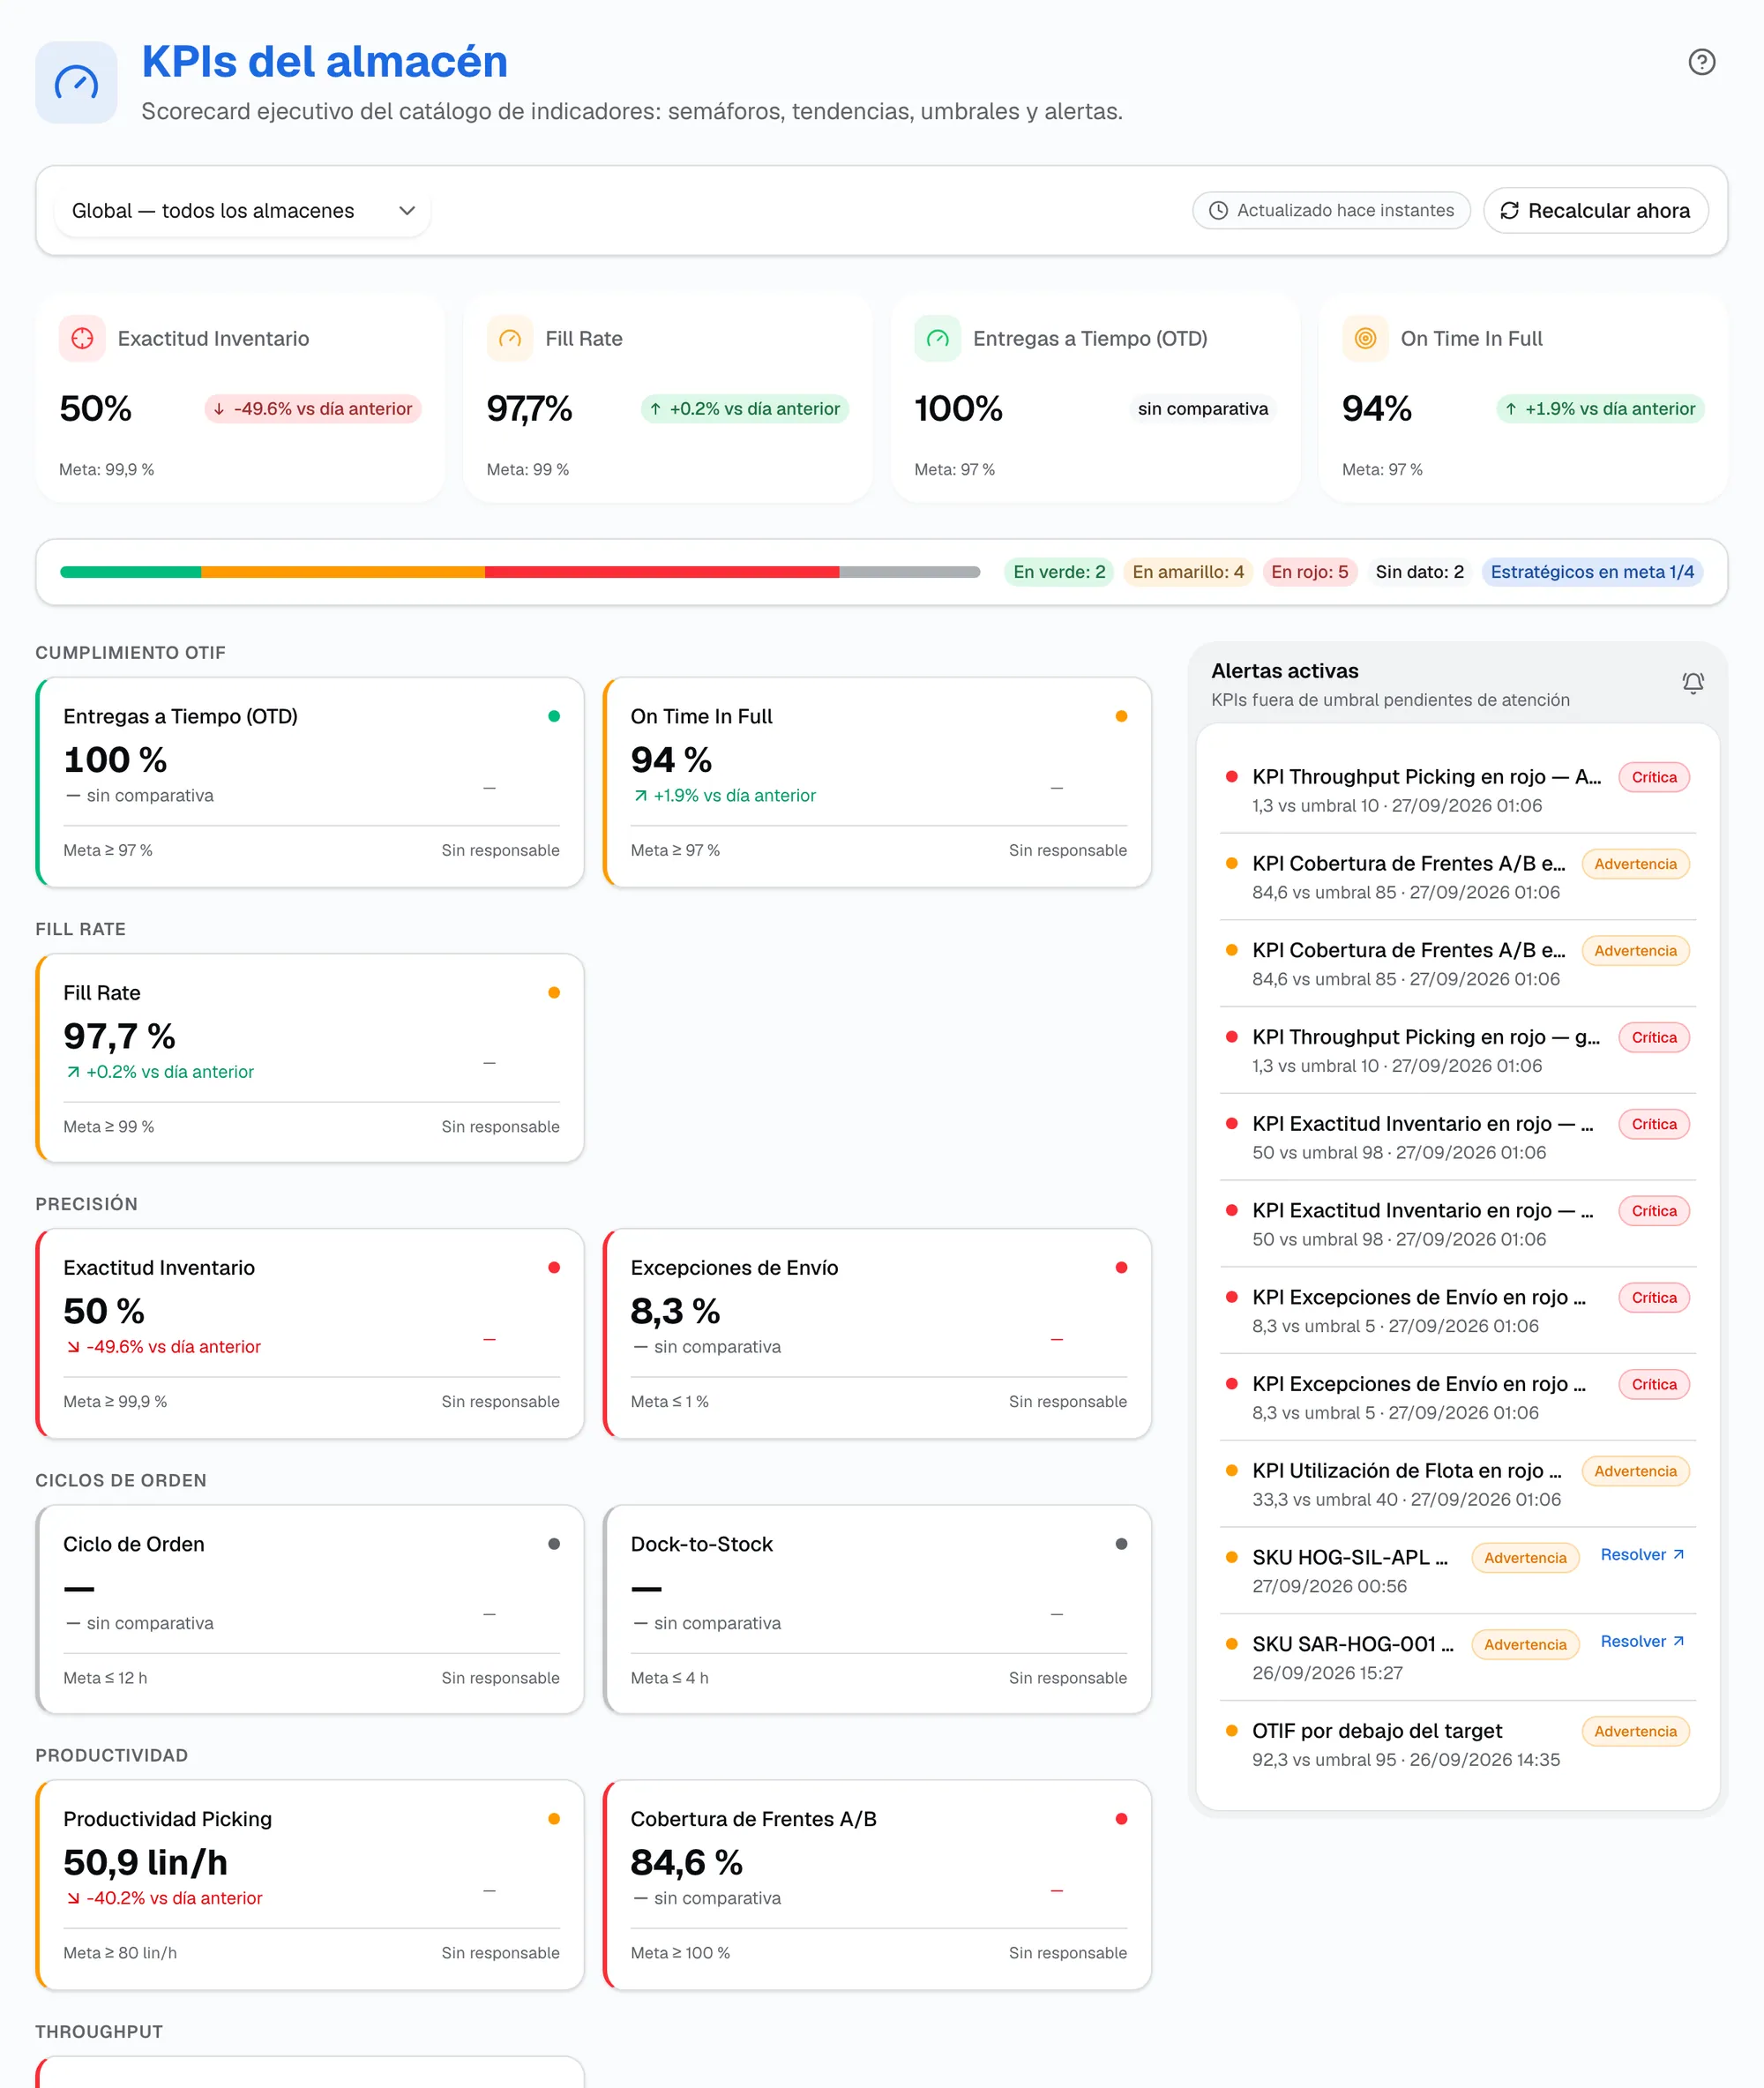This screenshot has height=2088, width=1764.
Task: Click the Actualizado hace instantes badge
Action: 1331,211
